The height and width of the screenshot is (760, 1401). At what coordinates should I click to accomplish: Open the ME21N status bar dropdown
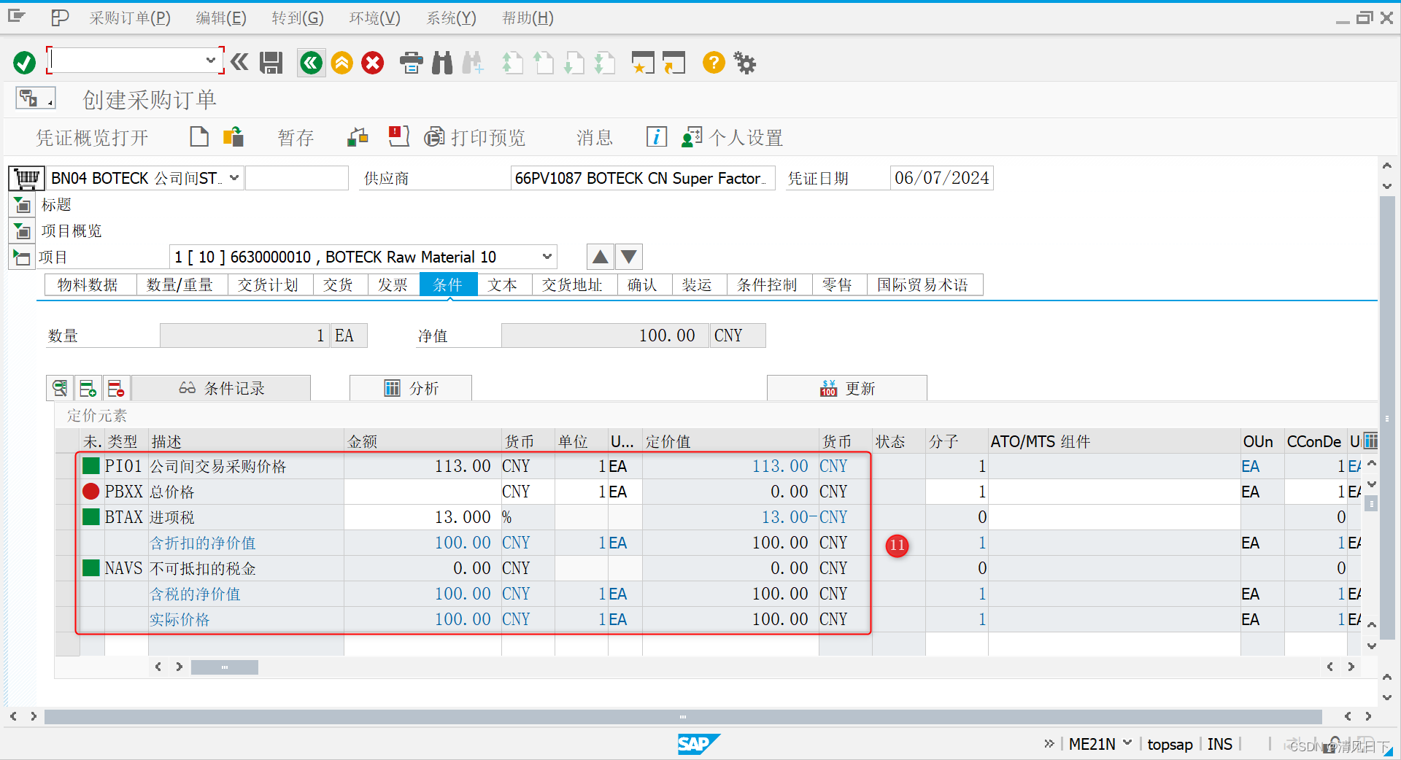[x=1127, y=743]
